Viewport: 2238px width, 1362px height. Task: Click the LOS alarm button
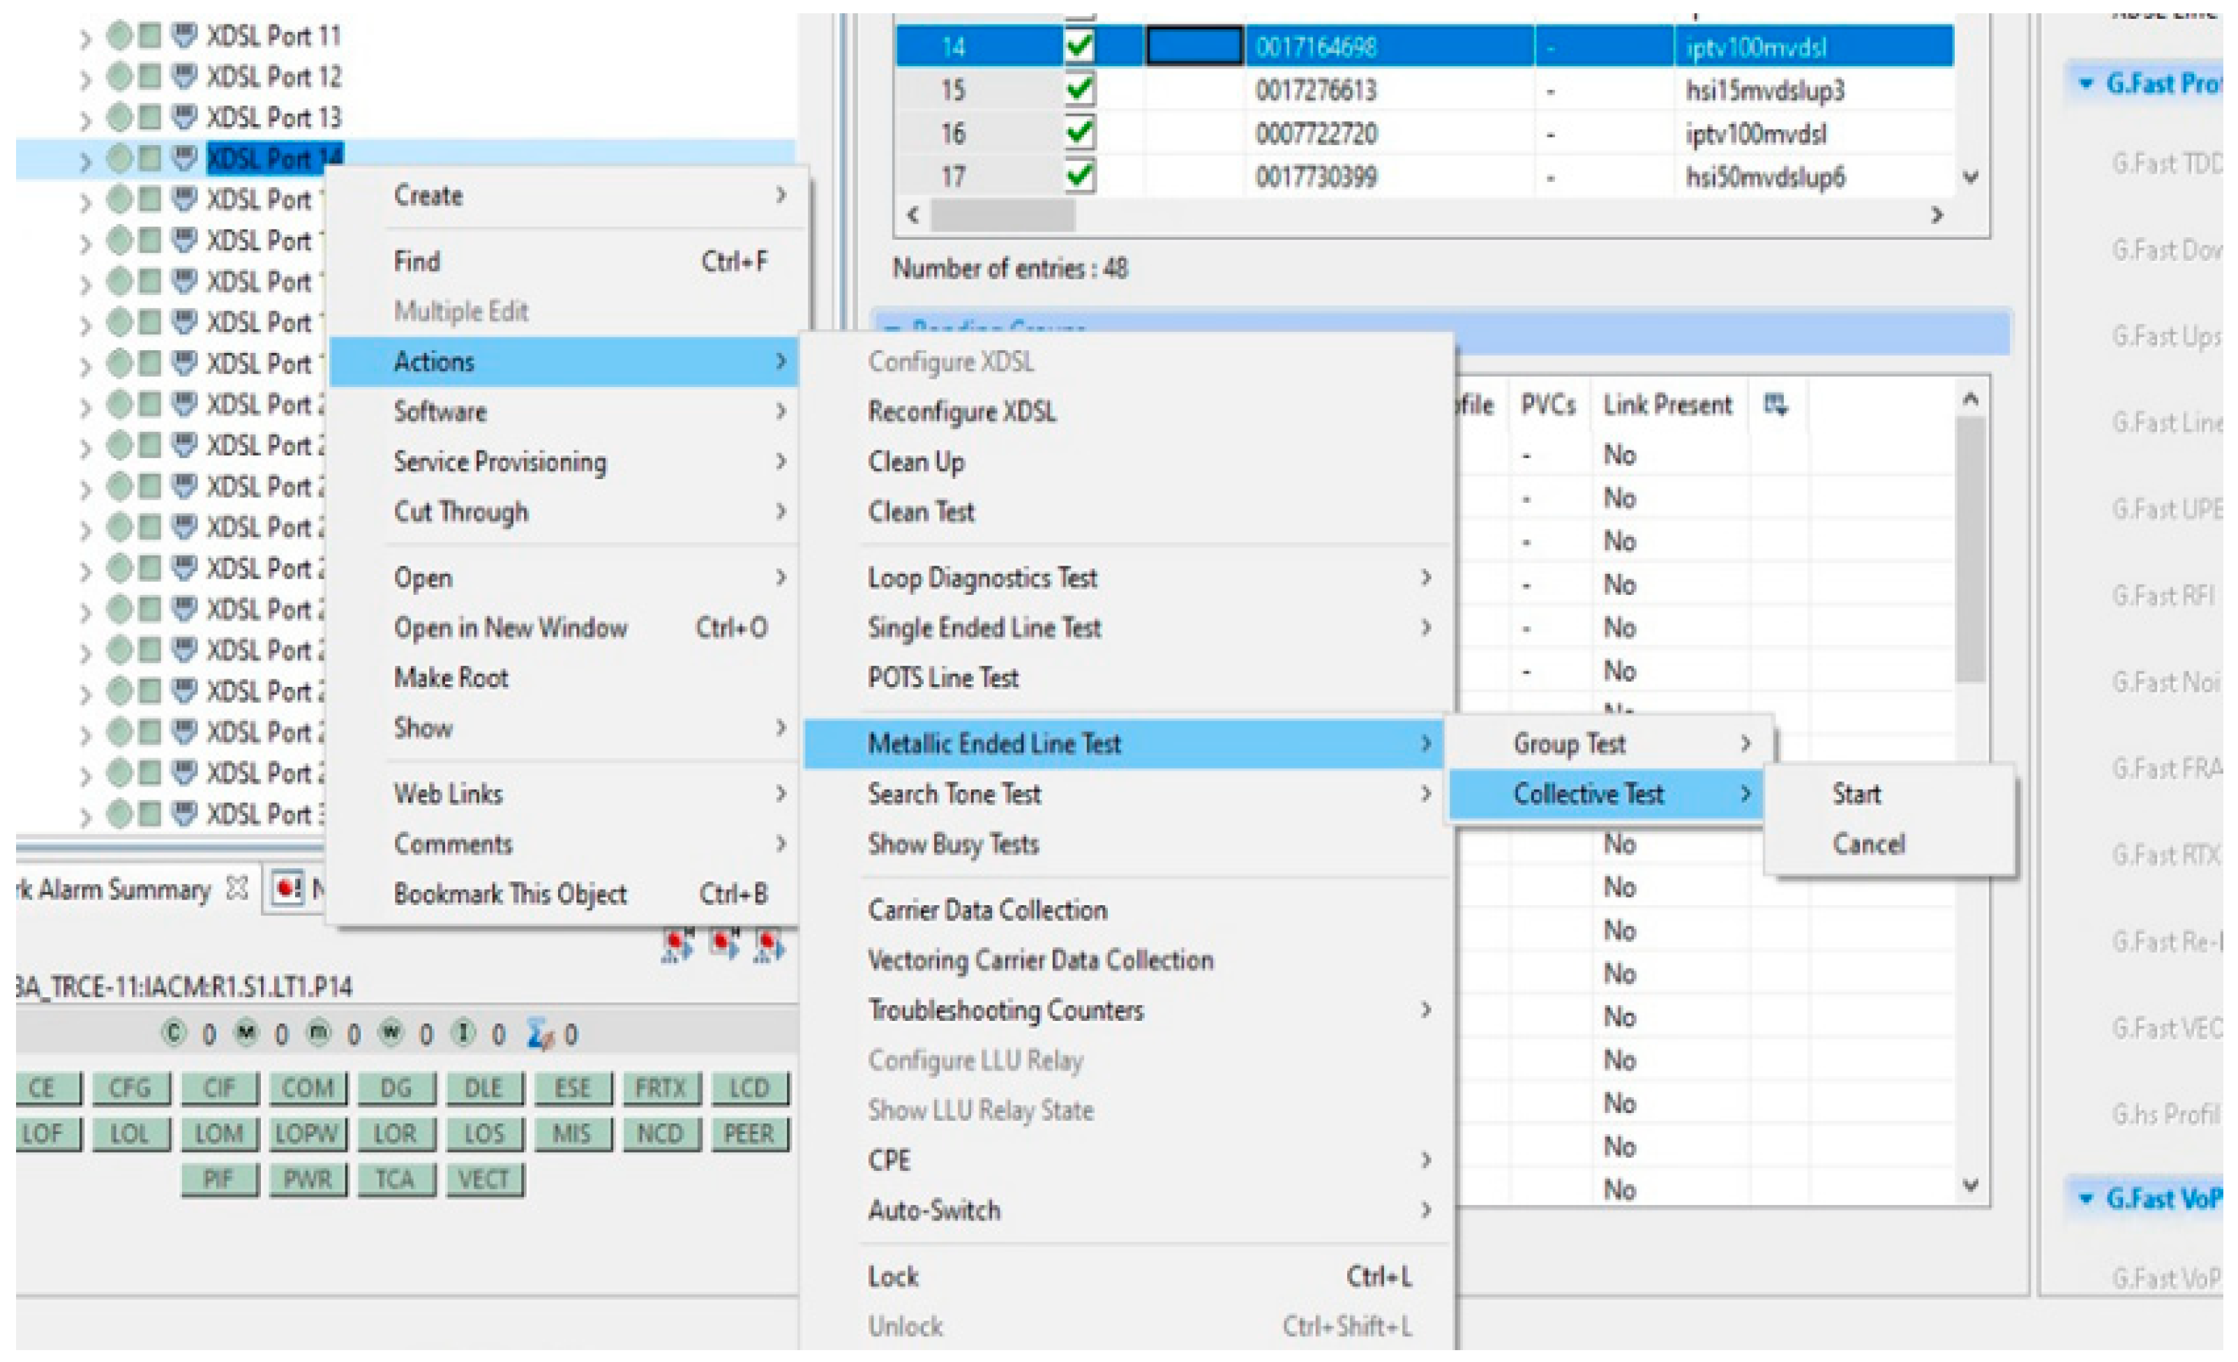point(483,1133)
